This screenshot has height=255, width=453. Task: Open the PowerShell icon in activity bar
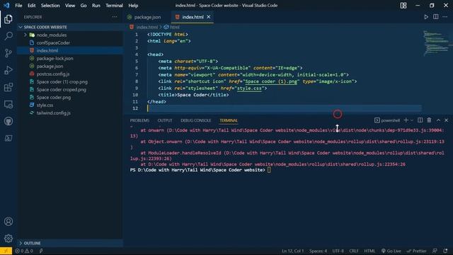8,138
